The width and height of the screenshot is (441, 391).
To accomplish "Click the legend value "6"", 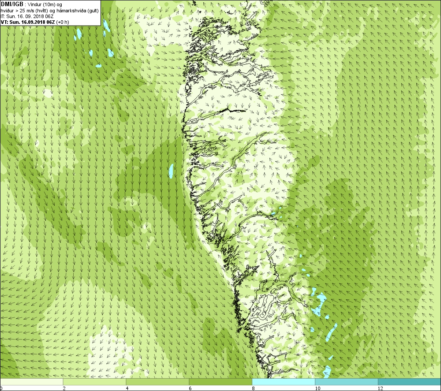I will [191, 388].
